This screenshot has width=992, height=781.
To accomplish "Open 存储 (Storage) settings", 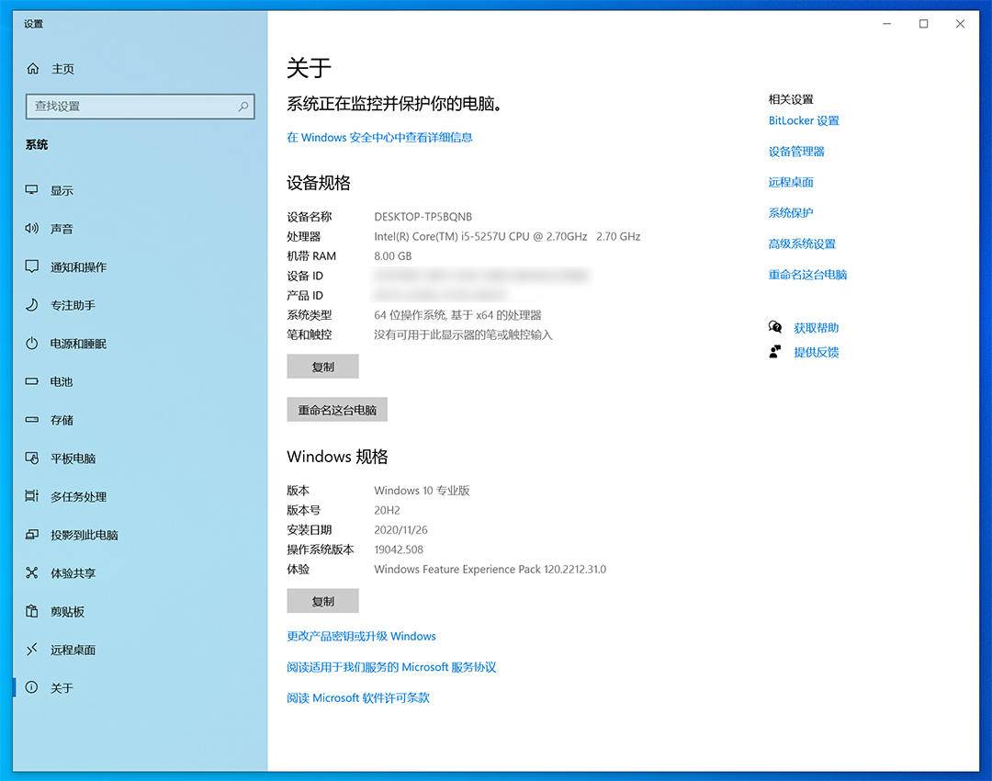I will (x=59, y=420).
